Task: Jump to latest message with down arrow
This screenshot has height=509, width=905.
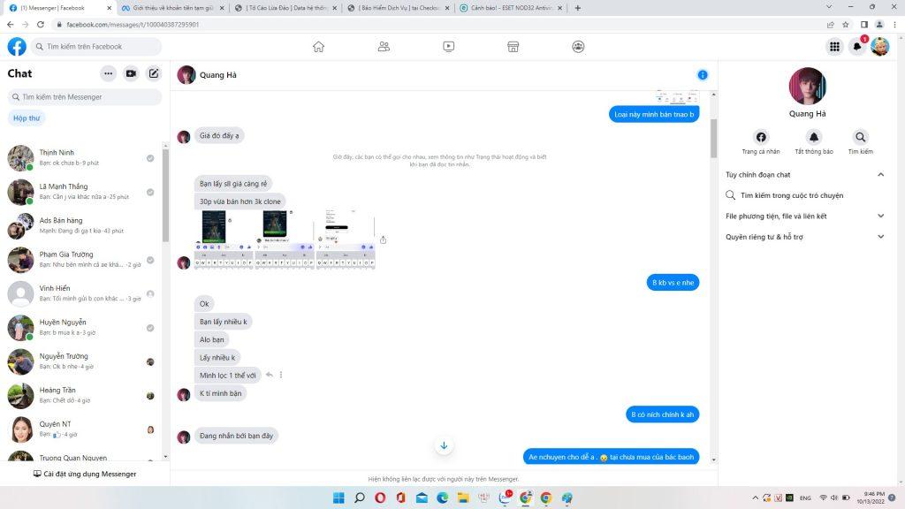Action: coord(444,445)
